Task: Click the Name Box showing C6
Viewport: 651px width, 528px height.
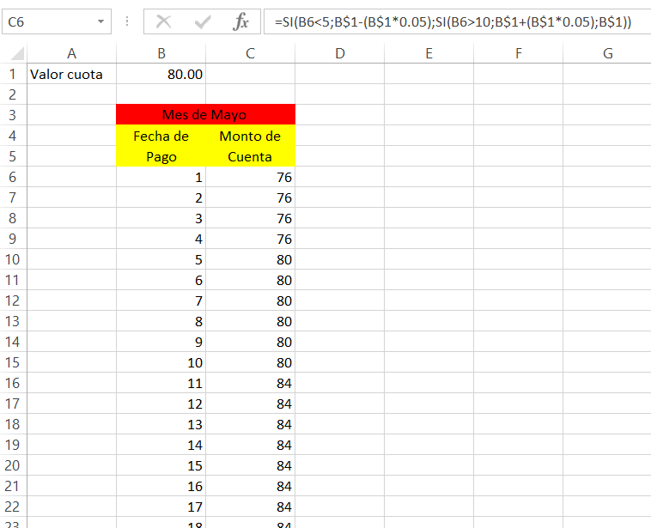Action: (57, 21)
